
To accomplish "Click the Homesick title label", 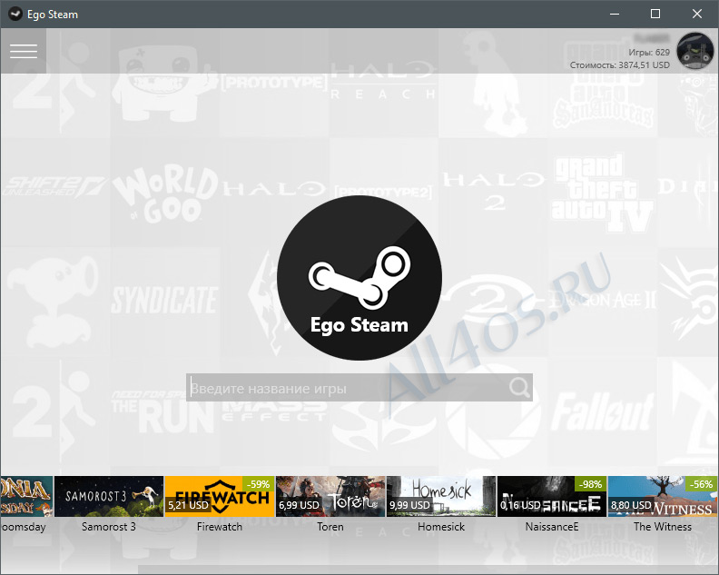I will click(x=441, y=527).
